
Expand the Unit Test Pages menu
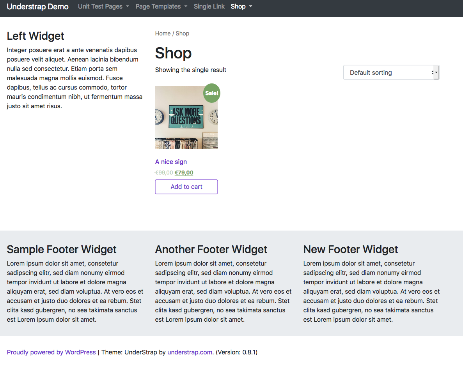click(x=100, y=6)
